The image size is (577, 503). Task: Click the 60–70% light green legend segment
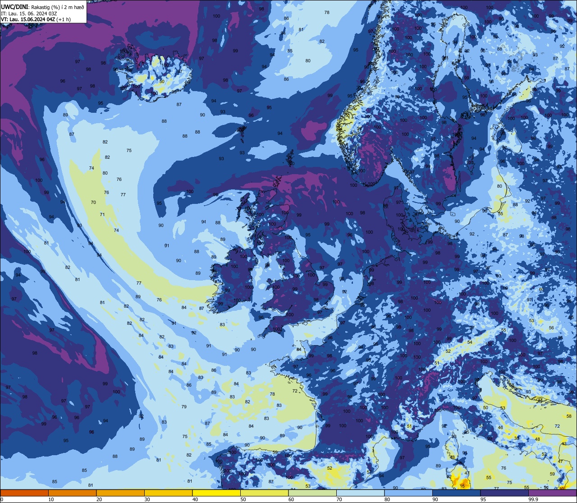pos(312,493)
